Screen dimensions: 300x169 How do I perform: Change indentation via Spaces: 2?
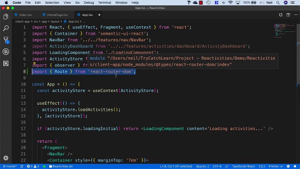click(202, 166)
